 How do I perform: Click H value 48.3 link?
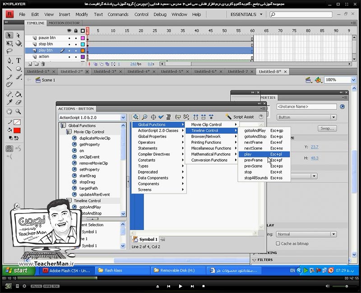[x=315, y=158]
